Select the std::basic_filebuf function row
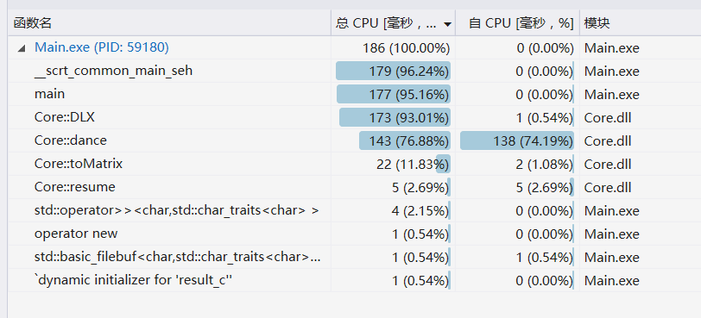 tap(354, 257)
